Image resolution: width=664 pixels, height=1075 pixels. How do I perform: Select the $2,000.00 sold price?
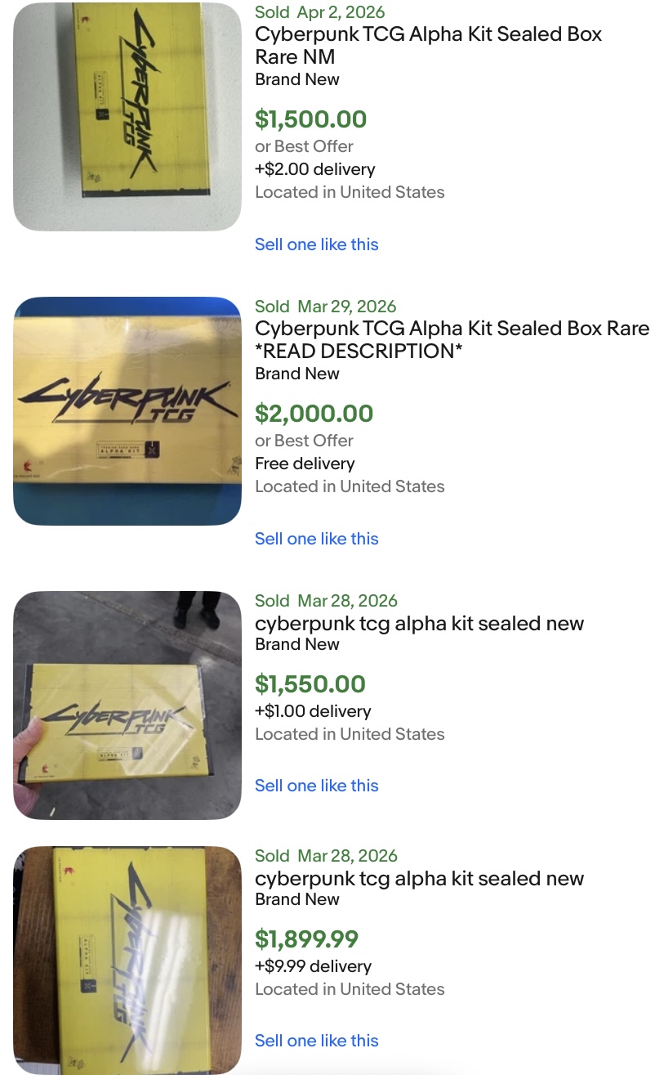click(x=314, y=414)
